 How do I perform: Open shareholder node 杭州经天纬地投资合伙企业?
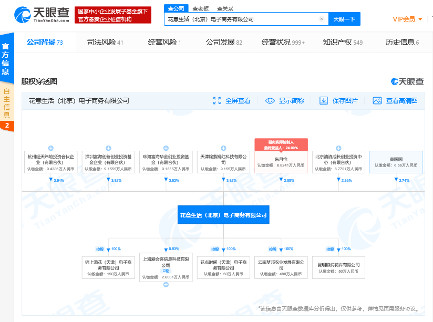point(51,162)
